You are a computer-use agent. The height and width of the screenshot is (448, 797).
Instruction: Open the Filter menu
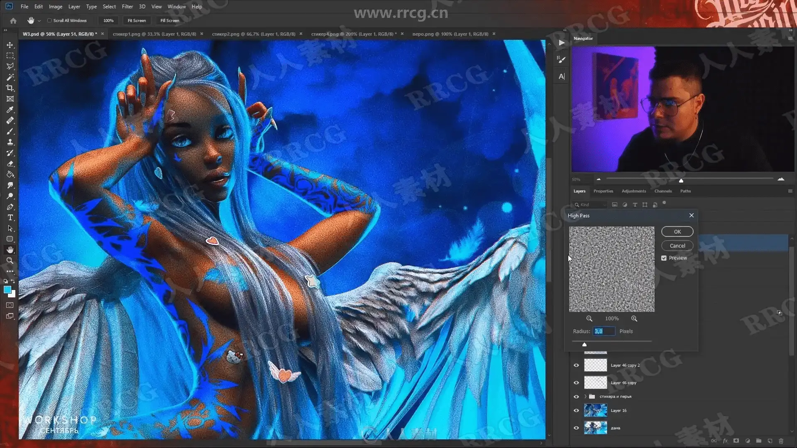[127, 6]
